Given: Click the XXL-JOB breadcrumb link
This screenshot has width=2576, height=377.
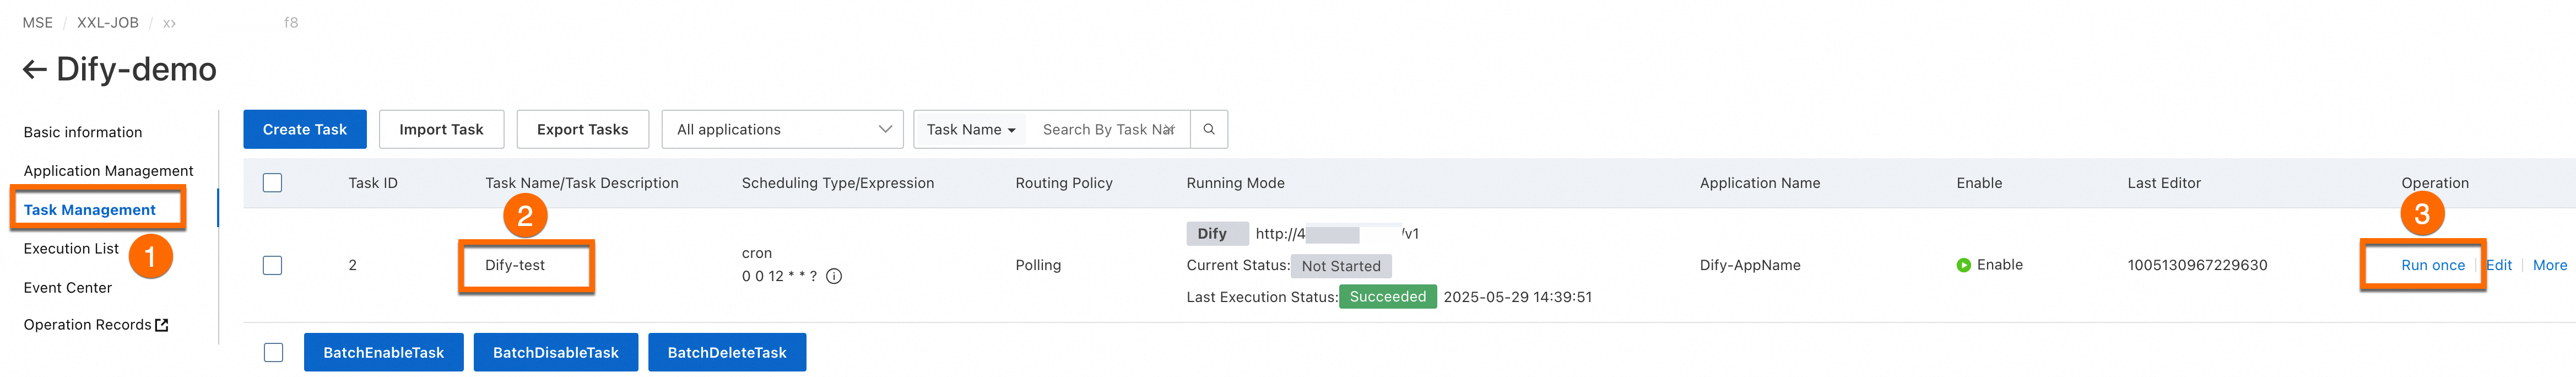Looking at the screenshot, I should 108,22.
